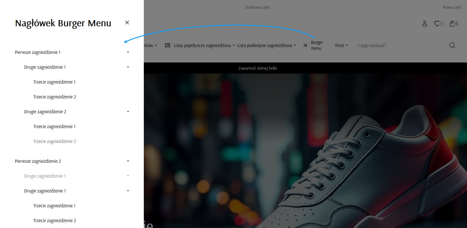The width and height of the screenshot is (467, 228).
Task: Type in the Czego szukasz? search field
Action: 399,45
